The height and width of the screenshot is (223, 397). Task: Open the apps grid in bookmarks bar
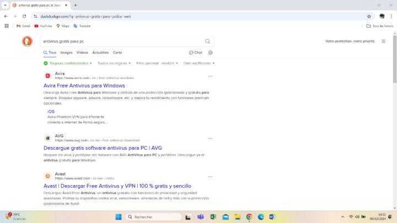(x=7, y=26)
